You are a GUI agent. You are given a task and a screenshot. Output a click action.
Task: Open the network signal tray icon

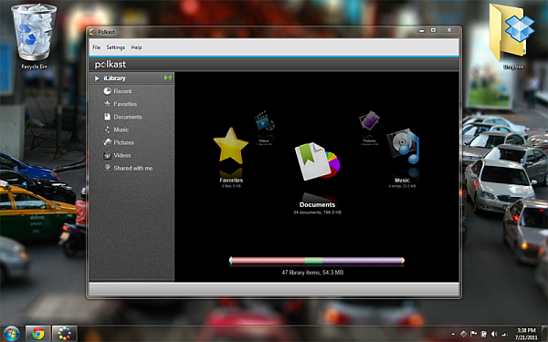[x=504, y=334]
